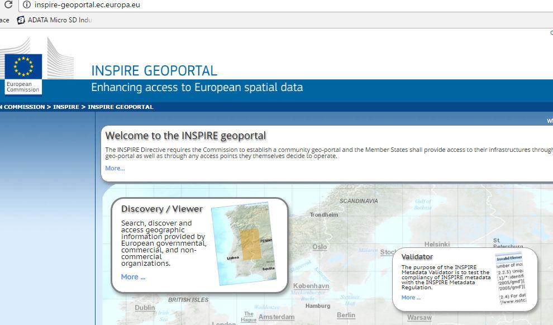Click The Hague label on the map
The width and height of the screenshot is (553, 325).
[x=249, y=317]
